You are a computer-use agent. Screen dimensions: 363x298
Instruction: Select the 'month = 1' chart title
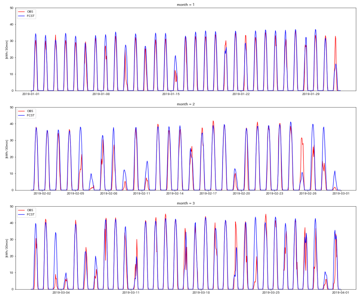pos(186,5)
